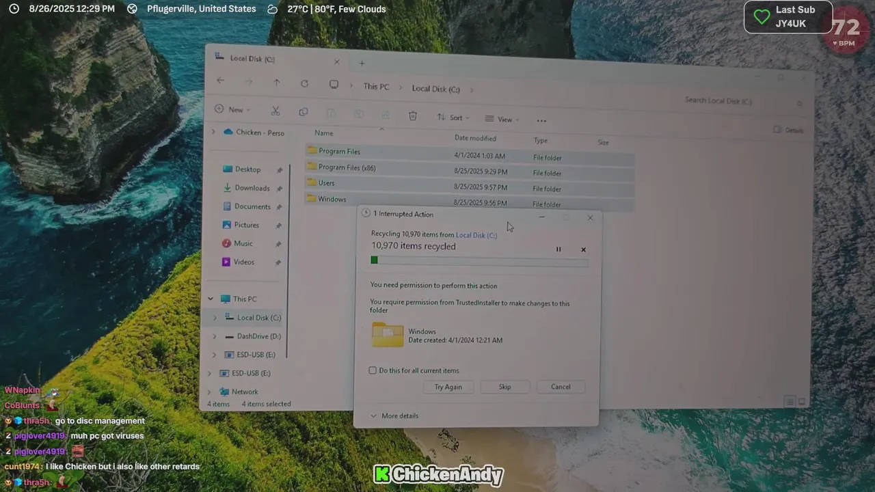Click the pin icon next to Desktop
This screenshot has height=492, width=875.
[x=280, y=169]
